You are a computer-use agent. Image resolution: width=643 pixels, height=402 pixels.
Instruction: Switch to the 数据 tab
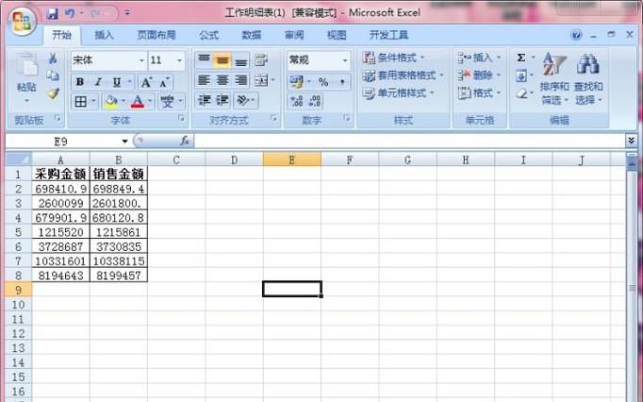point(252,35)
